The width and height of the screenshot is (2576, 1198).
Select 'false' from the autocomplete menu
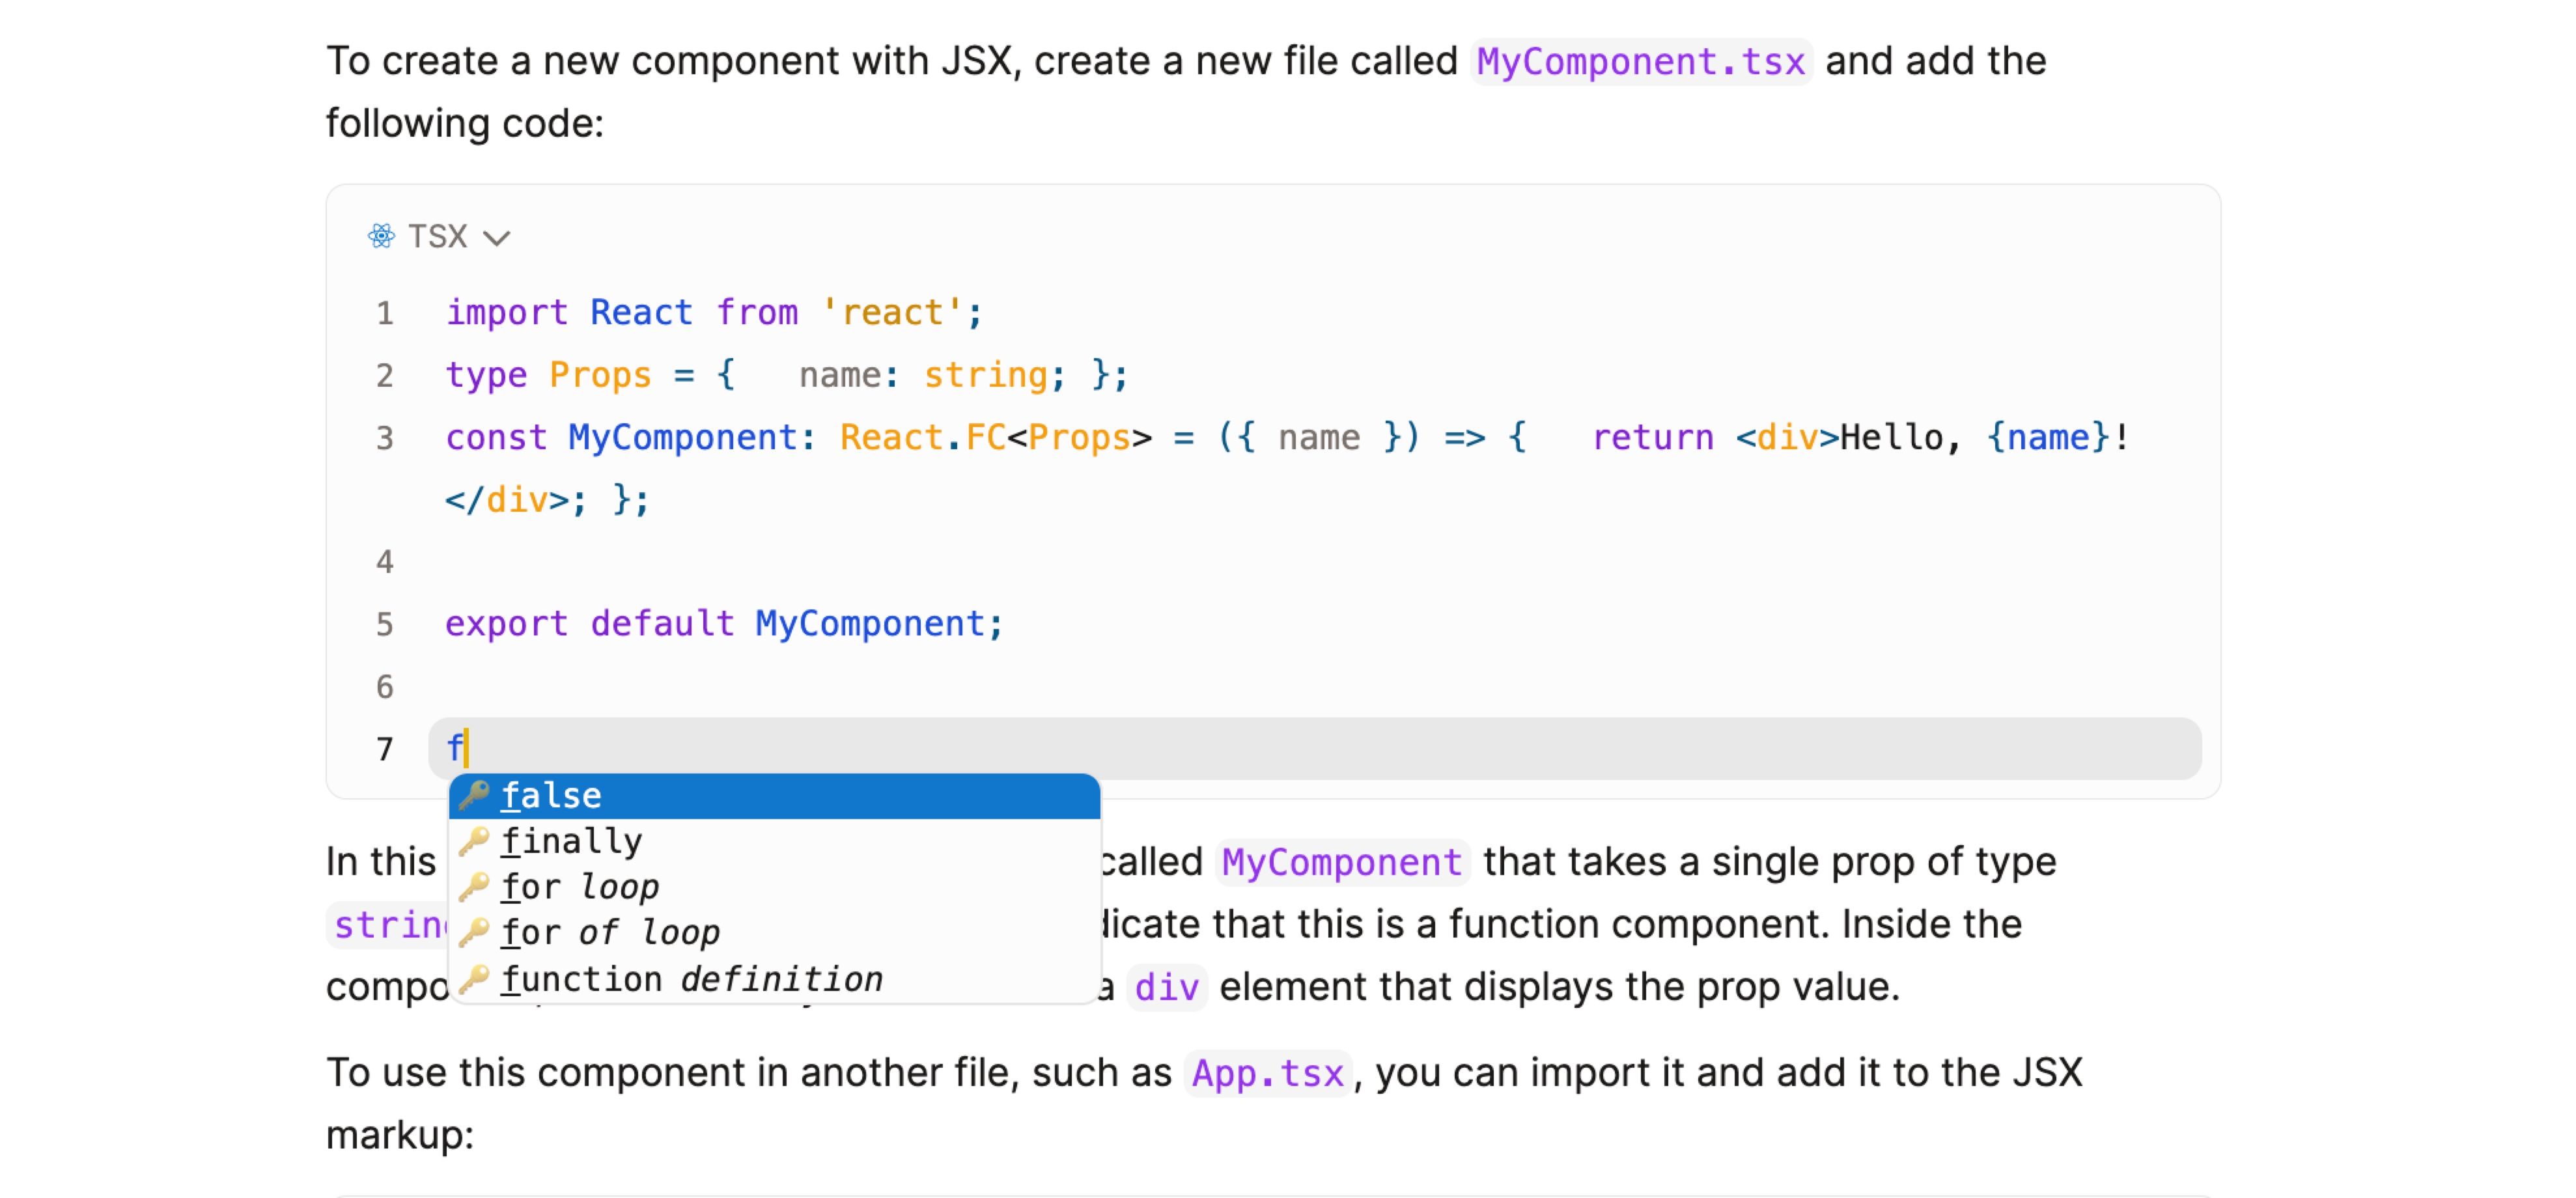(x=551, y=795)
